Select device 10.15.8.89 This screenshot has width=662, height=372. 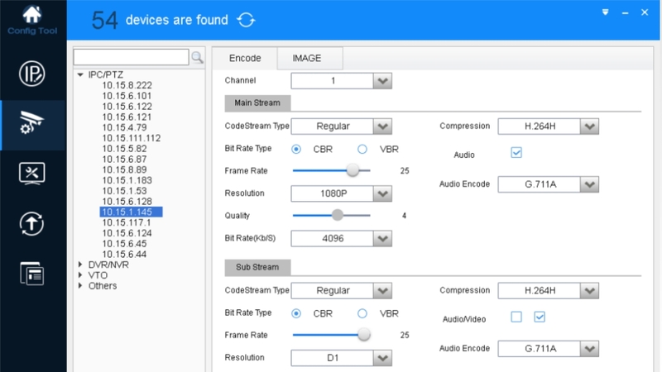(125, 169)
